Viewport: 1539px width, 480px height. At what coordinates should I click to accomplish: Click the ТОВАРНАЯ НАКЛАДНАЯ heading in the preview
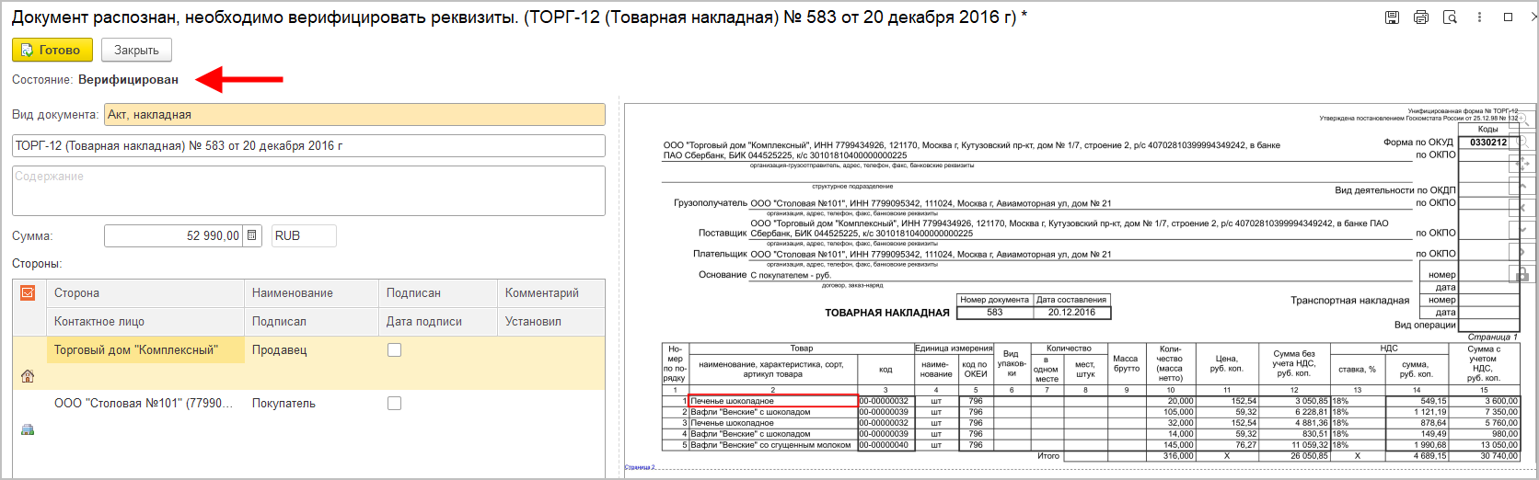887,313
